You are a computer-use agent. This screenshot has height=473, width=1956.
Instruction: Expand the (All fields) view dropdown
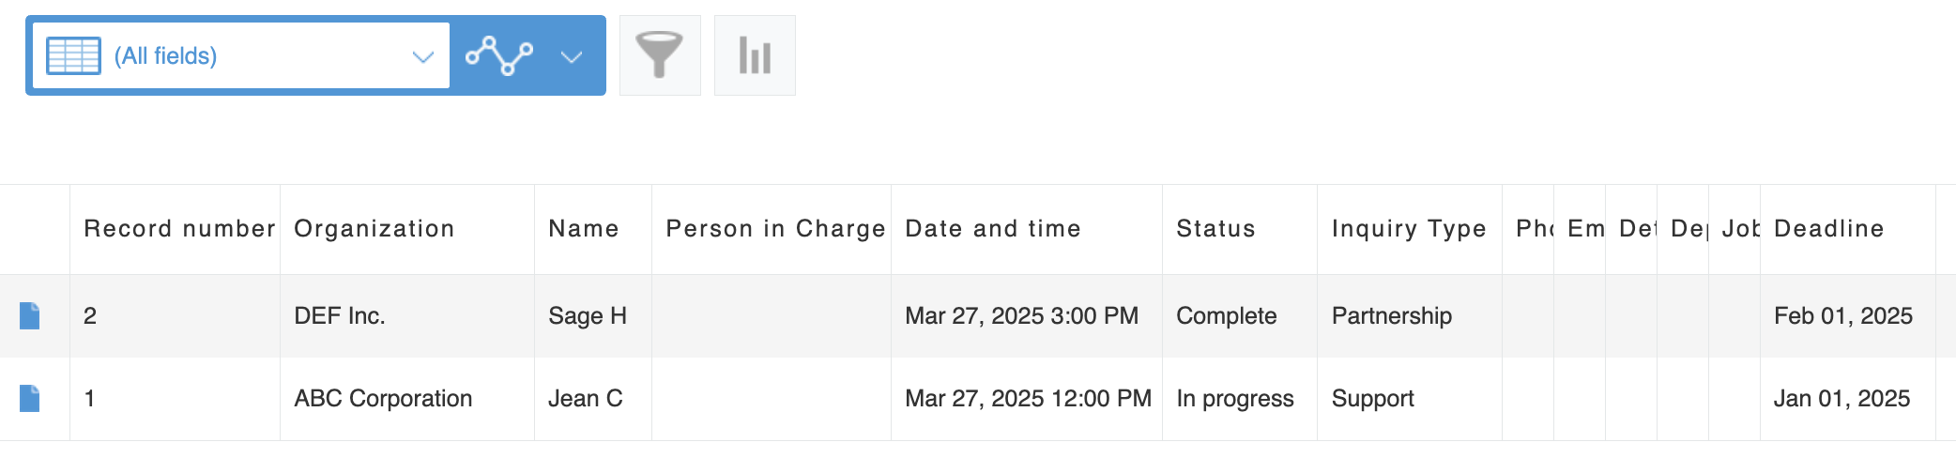[x=422, y=56]
